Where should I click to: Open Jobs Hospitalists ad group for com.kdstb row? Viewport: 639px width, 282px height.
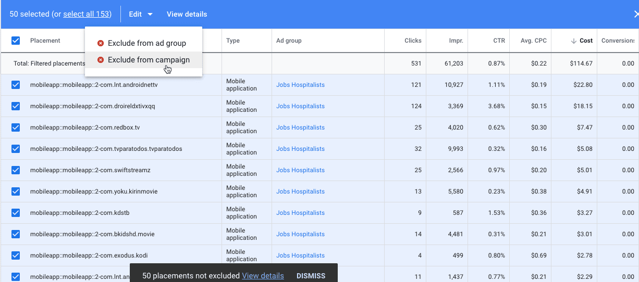pyautogui.click(x=300, y=213)
